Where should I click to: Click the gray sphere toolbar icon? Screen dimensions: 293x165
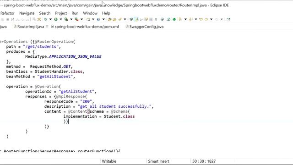click(162, 19)
